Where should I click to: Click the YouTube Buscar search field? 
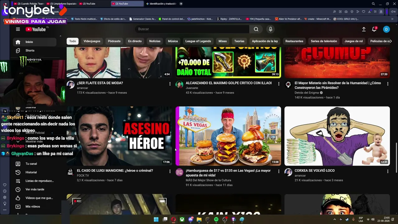pyautogui.click(x=192, y=29)
